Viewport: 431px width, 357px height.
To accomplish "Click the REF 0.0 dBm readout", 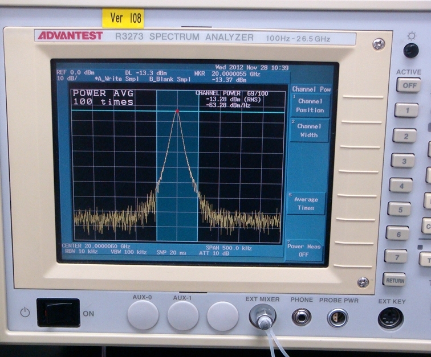I will coord(75,72).
